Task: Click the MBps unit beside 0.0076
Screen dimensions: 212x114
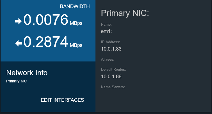Action: pos(76,23)
